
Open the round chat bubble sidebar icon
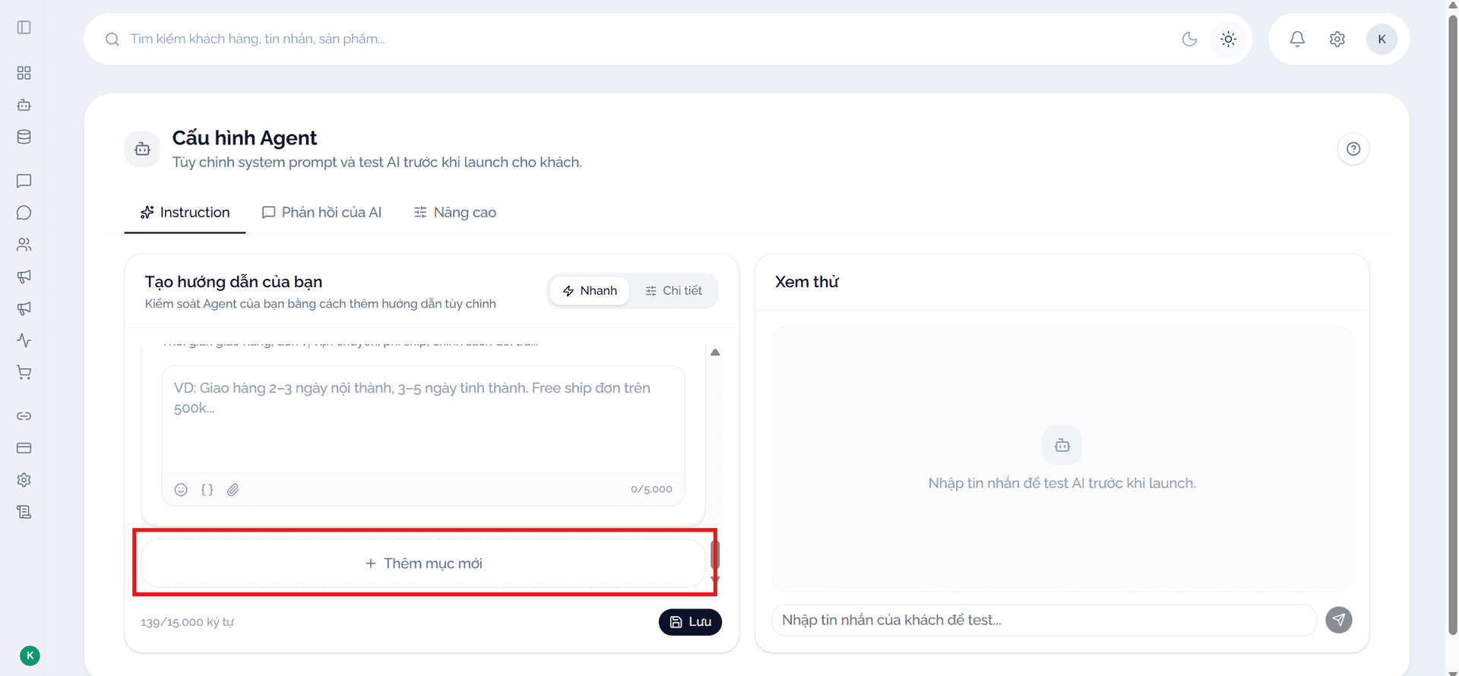[24, 213]
